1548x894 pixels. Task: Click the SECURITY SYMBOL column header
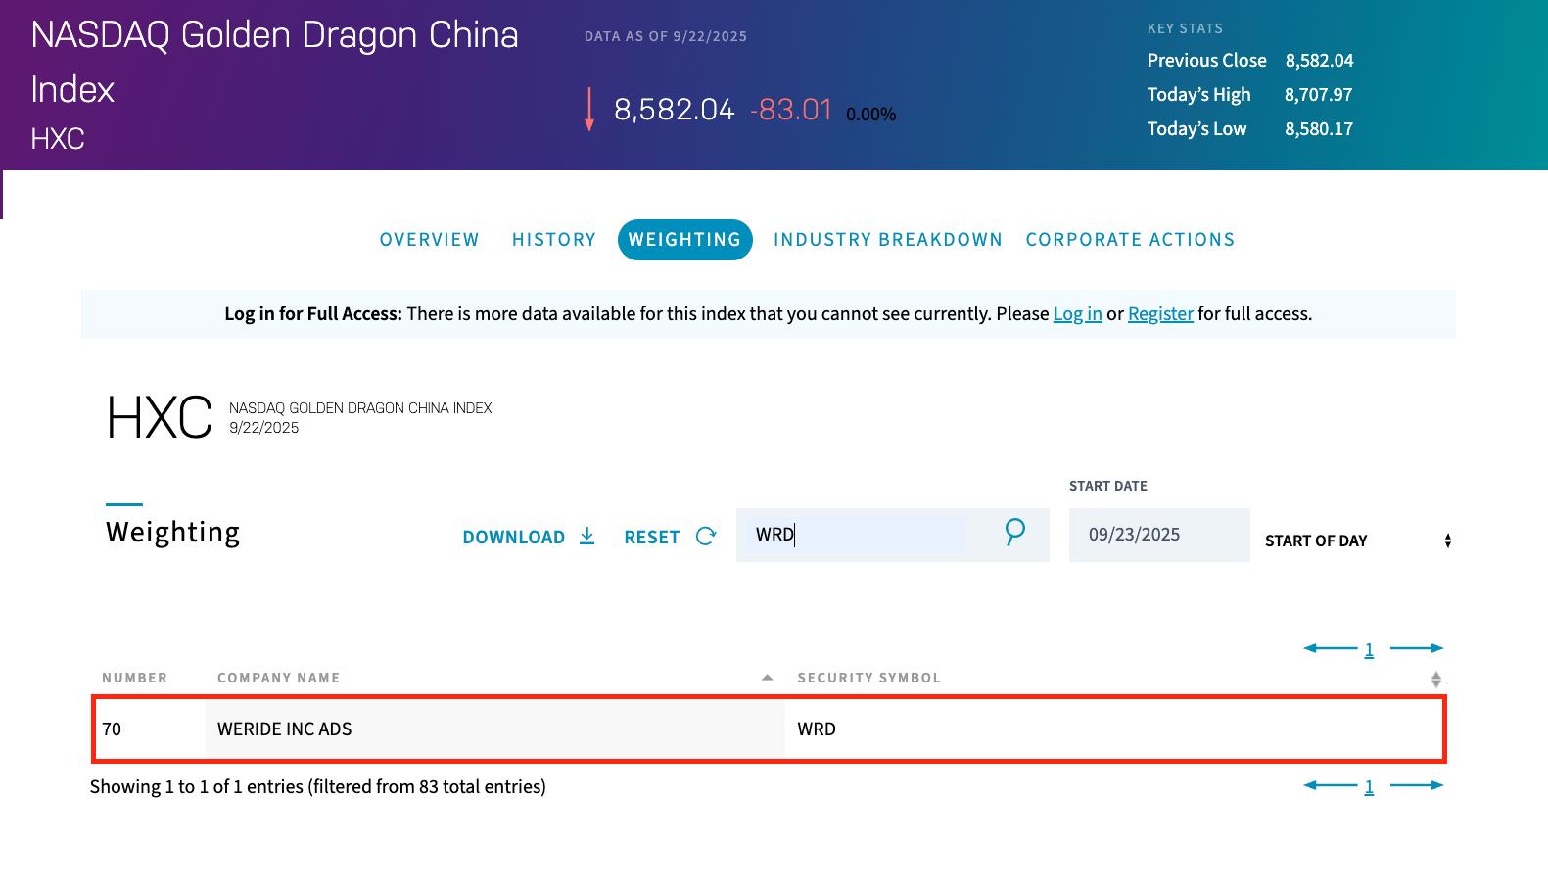point(869,678)
